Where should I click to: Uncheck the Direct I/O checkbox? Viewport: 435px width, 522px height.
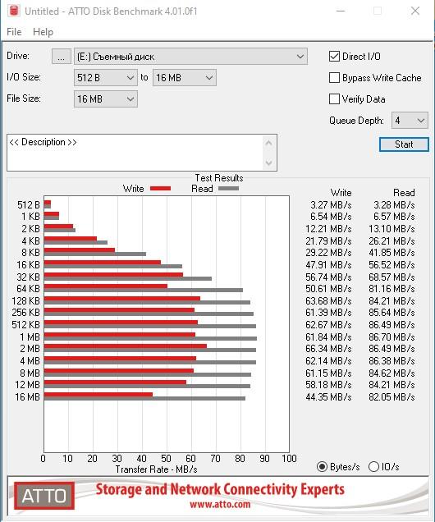(334, 57)
